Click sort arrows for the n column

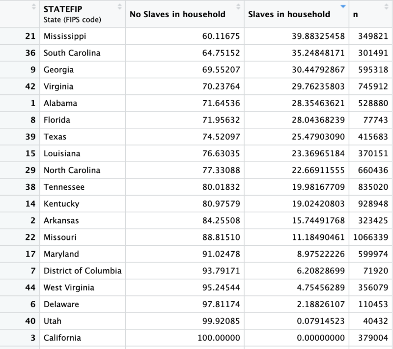386,7
